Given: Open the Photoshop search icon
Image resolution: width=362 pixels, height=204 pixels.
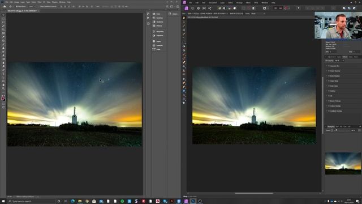Looking at the screenshot, I should tap(167, 6).
